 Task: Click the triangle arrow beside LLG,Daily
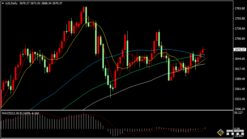pyautogui.click(x=3, y=3)
